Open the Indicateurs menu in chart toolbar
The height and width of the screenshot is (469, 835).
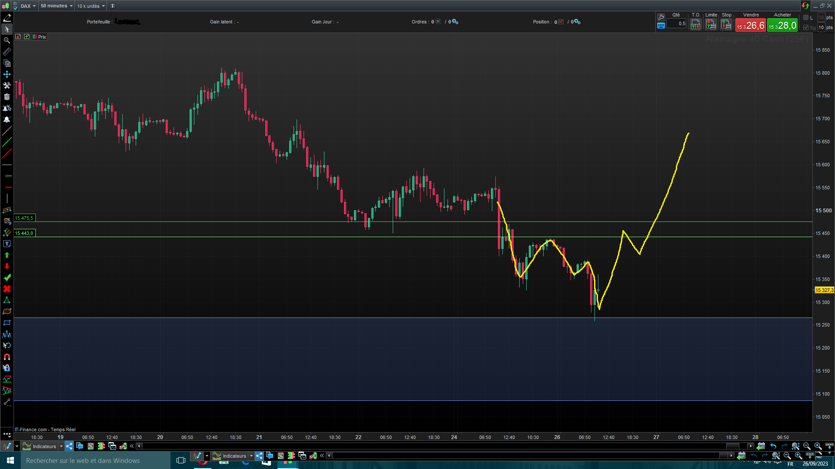(43, 446)
